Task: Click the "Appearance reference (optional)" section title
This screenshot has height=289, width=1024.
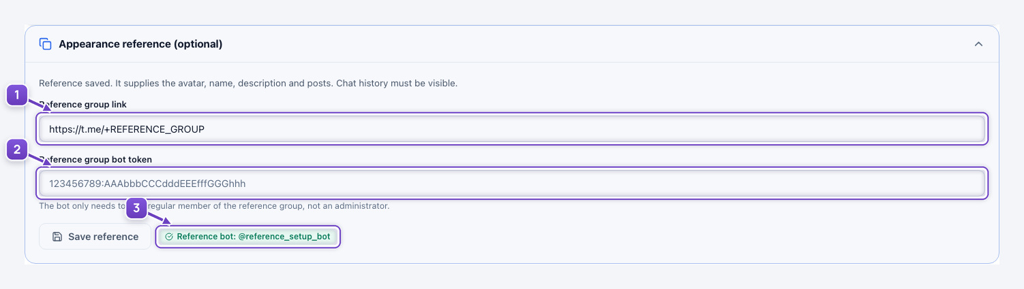Action: coord(140,44)
